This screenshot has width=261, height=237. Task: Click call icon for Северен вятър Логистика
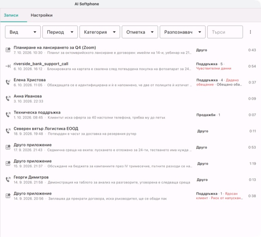(8, 131)
